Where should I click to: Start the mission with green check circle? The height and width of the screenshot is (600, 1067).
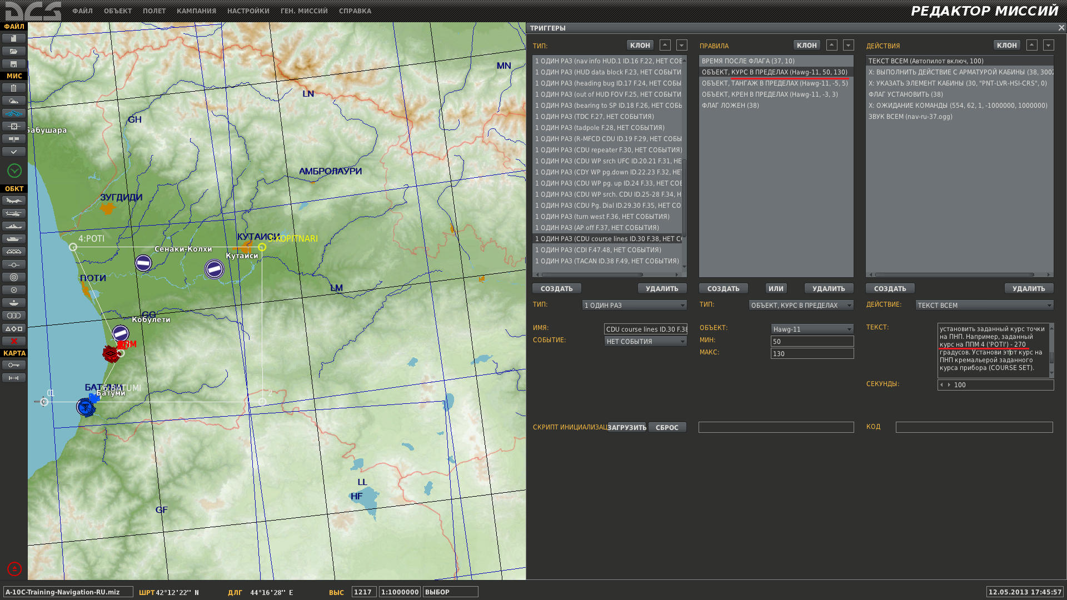click(x=14, y=171)
